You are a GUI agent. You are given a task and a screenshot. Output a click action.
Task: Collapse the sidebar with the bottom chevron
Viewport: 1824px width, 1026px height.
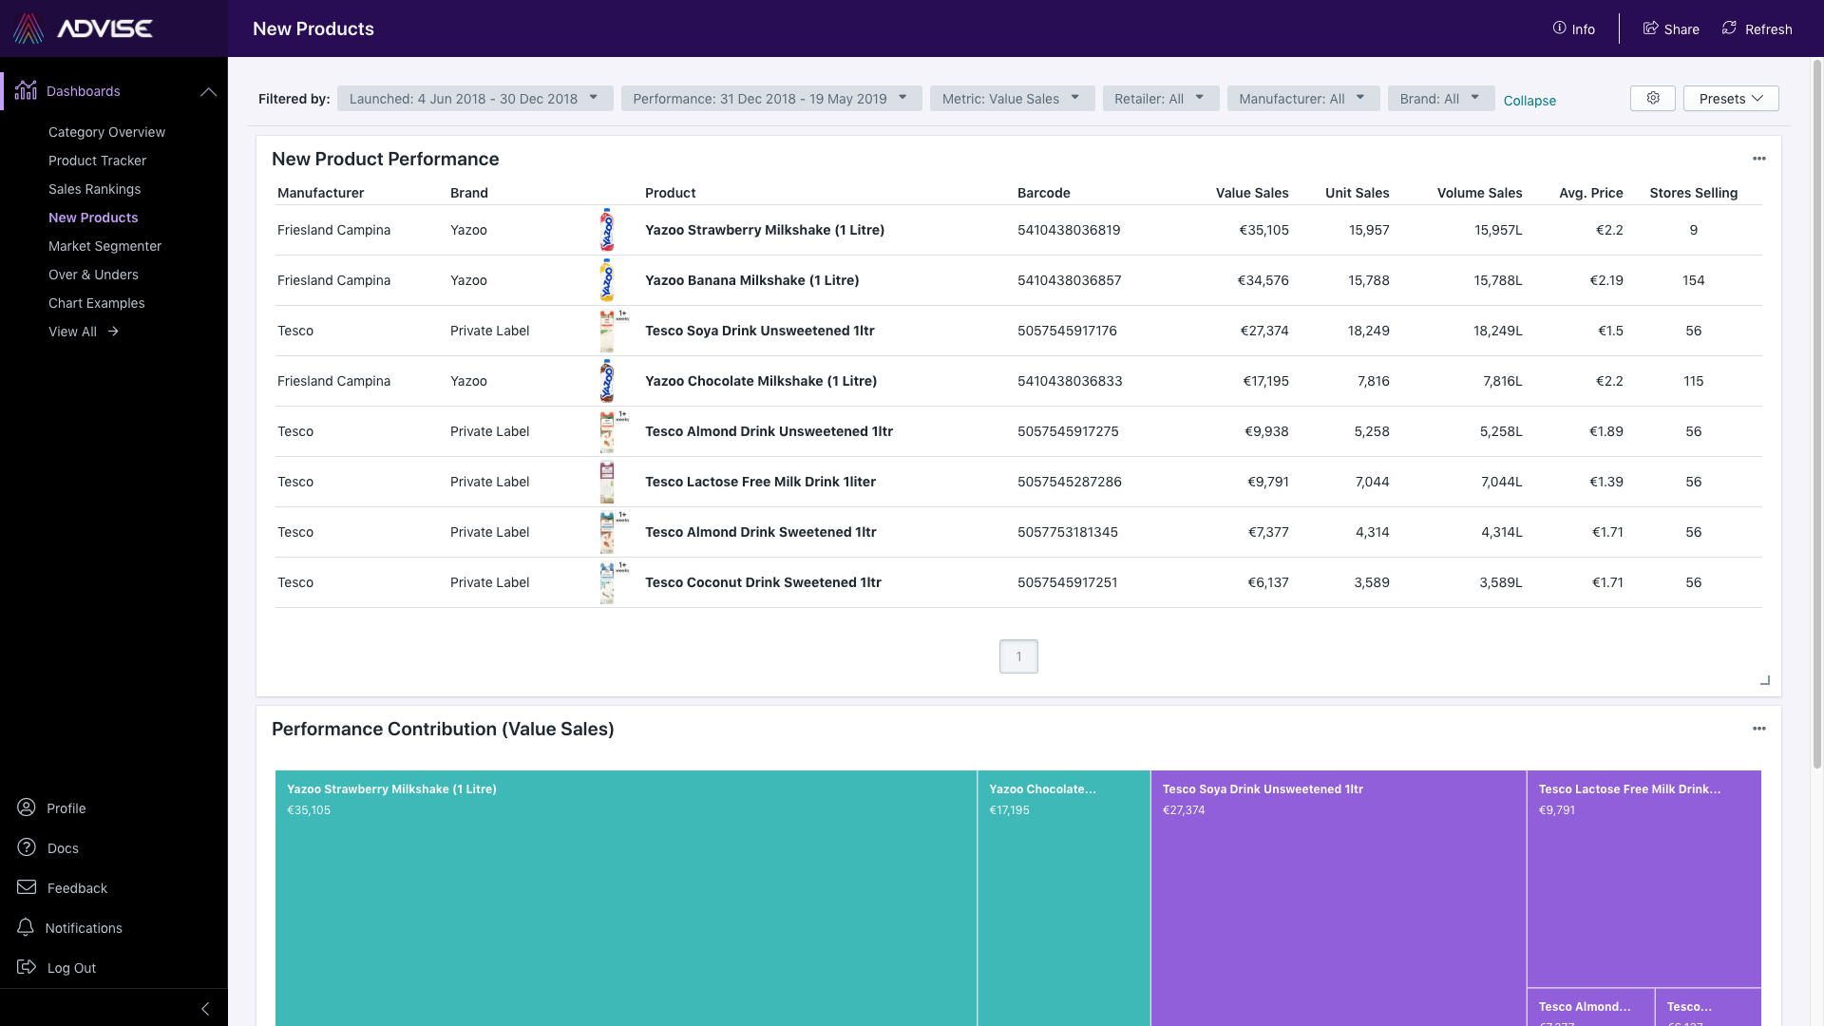204,1008
